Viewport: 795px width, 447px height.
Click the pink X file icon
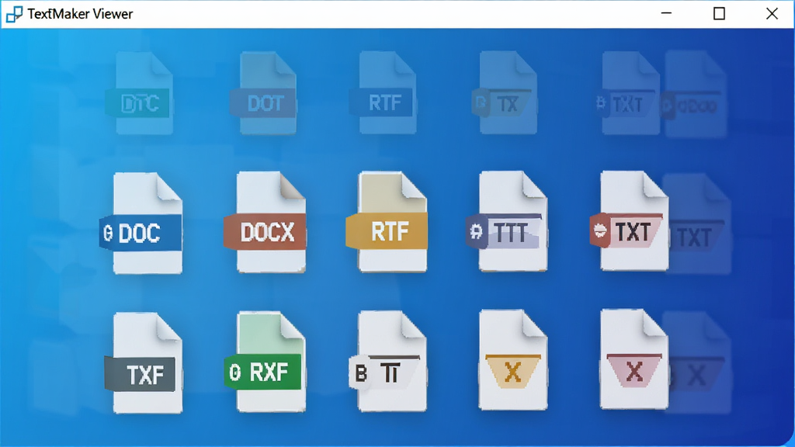coord(634,359)
